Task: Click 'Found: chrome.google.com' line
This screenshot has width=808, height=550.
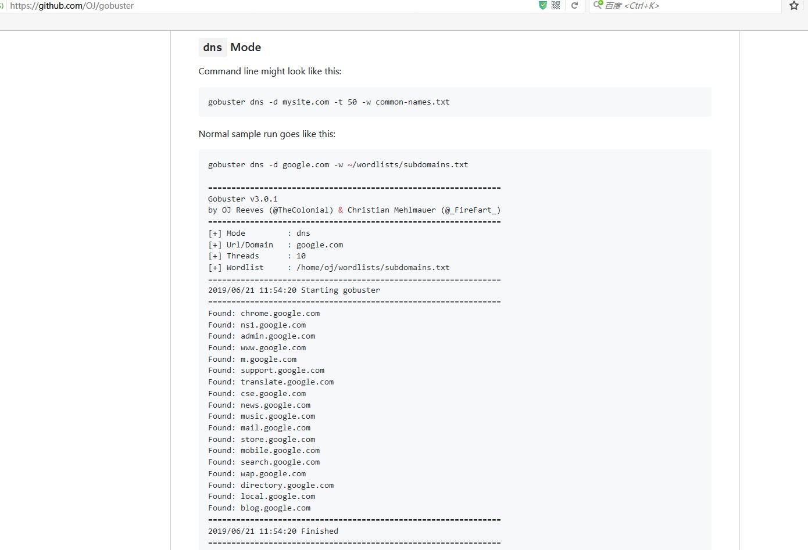Action: click(x=264, y=313)
